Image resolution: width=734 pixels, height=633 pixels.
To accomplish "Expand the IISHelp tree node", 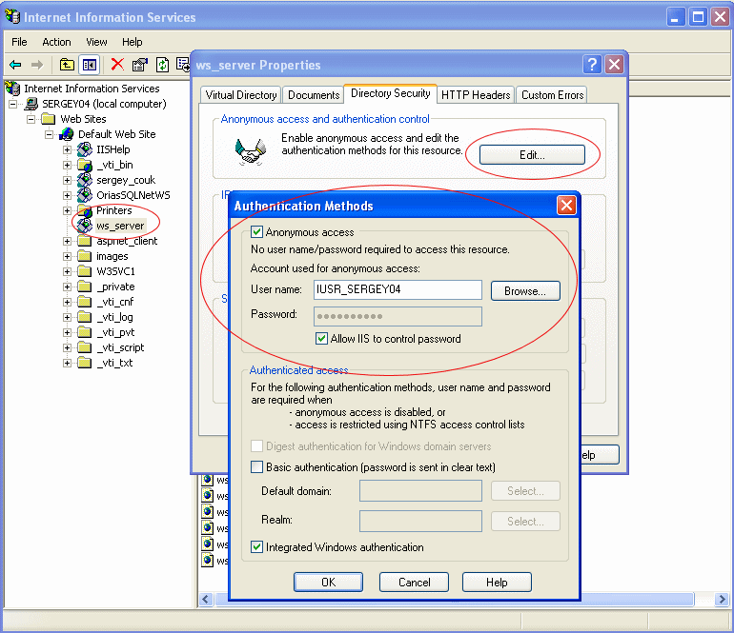I will click(67, 150).
